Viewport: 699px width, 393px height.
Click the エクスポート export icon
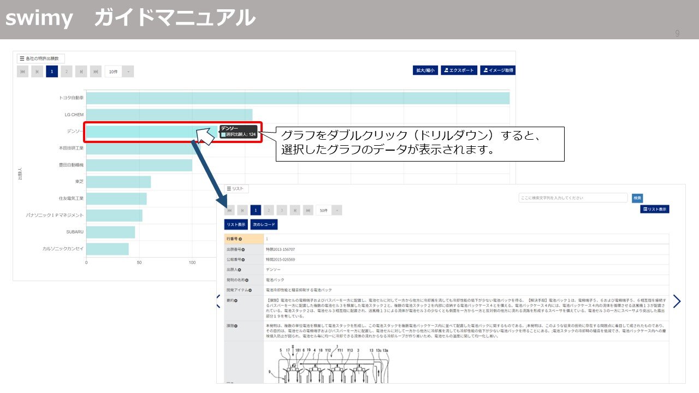click(x=448, y=70)
